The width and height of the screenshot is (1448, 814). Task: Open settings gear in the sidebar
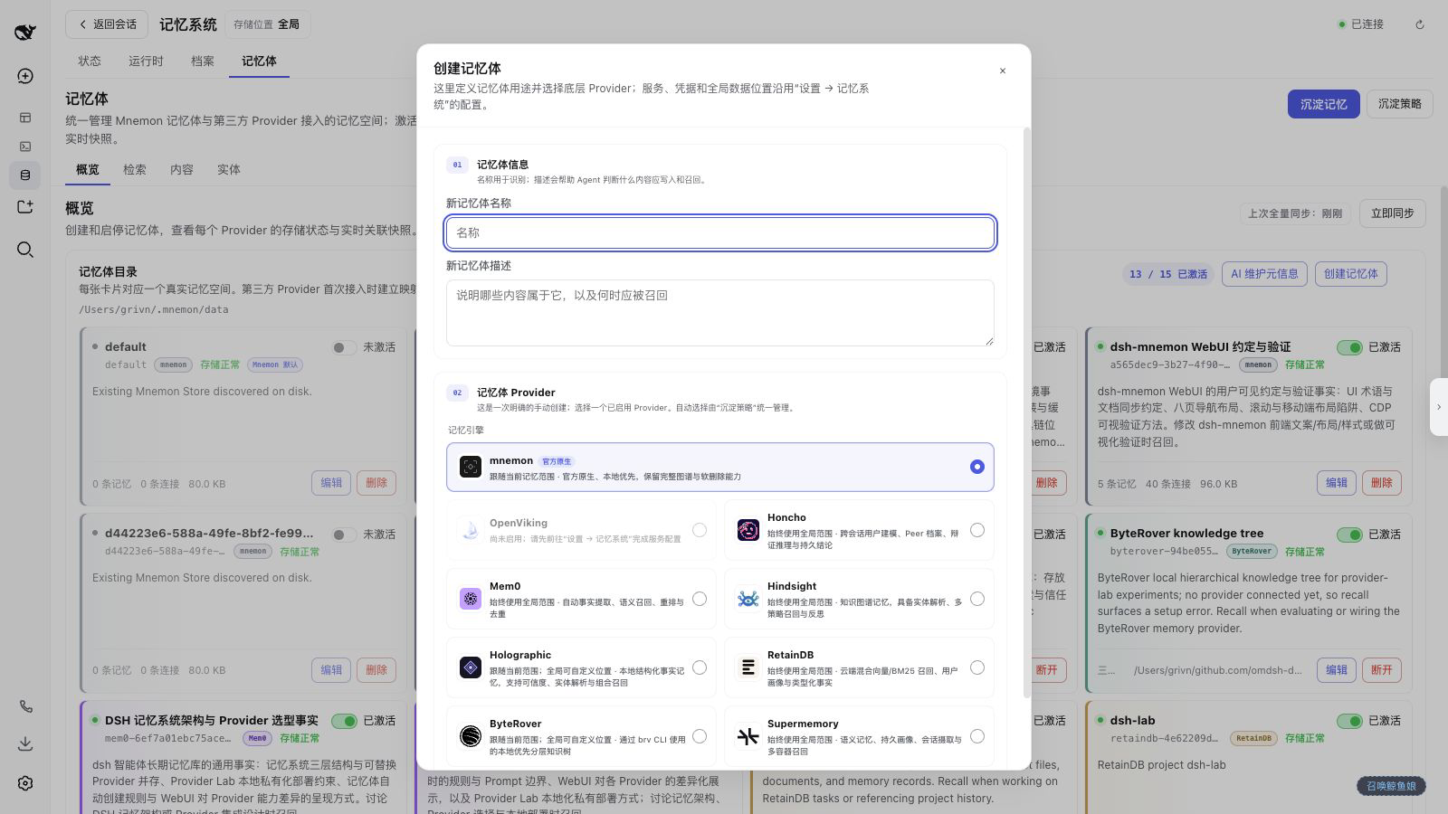pos(25,783)
